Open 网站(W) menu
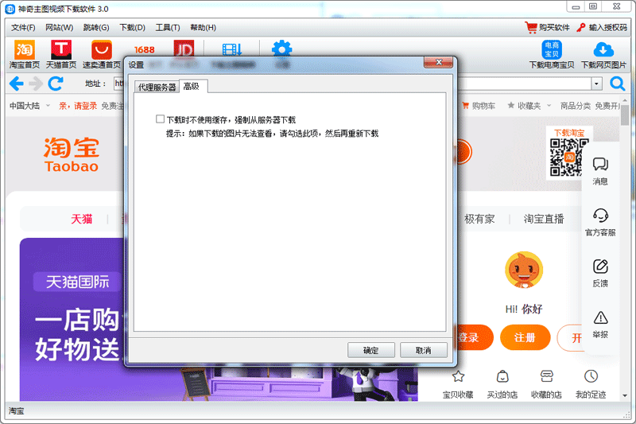This screenshot has height=424, width=636. pyautogui.click(x=59, y=28)
